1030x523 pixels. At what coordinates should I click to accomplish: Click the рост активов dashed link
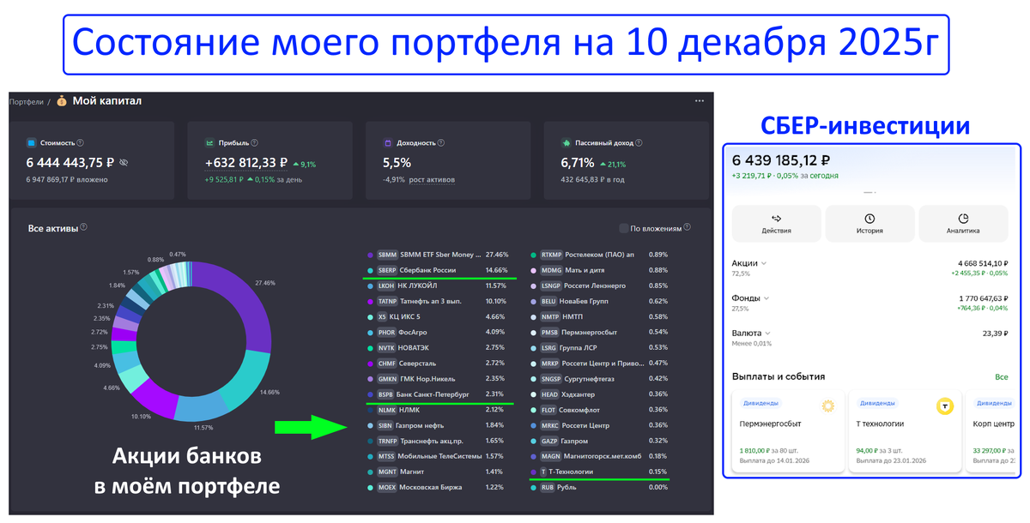pyautogui.click(x=432, y=179)
